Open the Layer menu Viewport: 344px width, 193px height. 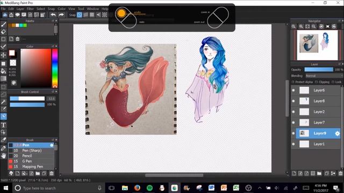pos(20,9)
